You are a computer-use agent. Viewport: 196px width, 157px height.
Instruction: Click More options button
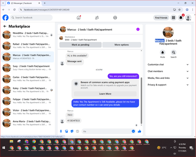pos(122,45)
